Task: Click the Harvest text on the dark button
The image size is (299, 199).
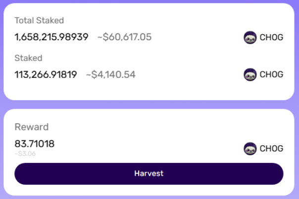Action: pyautogui.click(x=149, y=174)
